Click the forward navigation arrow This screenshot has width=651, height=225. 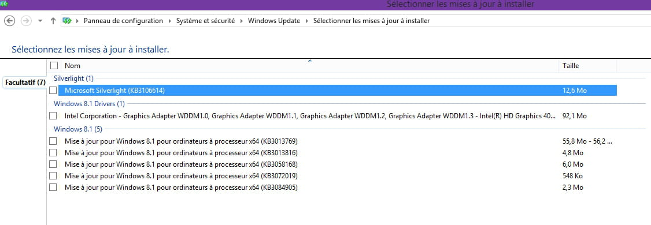[26, 21]
